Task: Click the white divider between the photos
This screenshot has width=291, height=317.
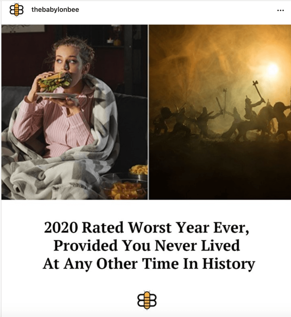Action: pyautogui.click(x=148, y=112)
